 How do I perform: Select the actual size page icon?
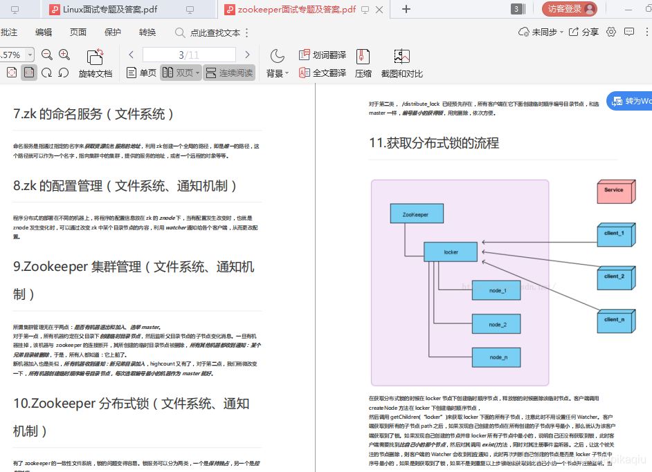[x=12, y=73]
